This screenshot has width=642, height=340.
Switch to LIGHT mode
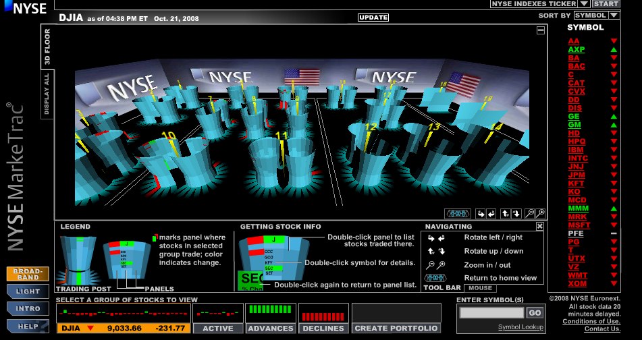[28, 291]
